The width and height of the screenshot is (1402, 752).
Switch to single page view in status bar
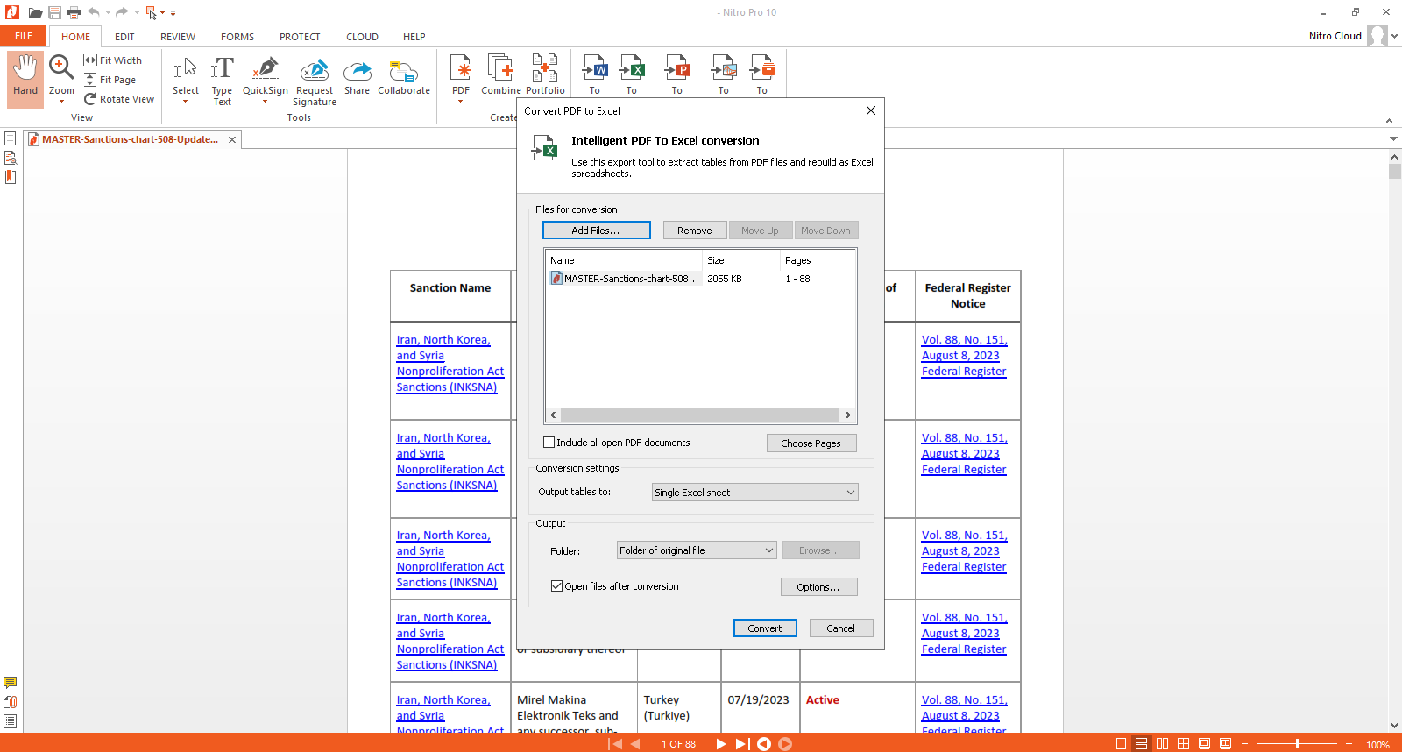pyautogui.click(x=1121, y=744)
